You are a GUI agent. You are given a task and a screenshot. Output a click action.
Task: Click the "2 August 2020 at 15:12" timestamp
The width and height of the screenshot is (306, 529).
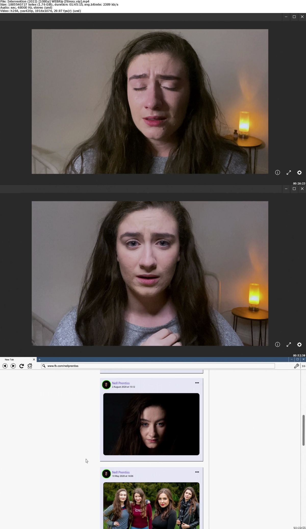coord(123,387)
